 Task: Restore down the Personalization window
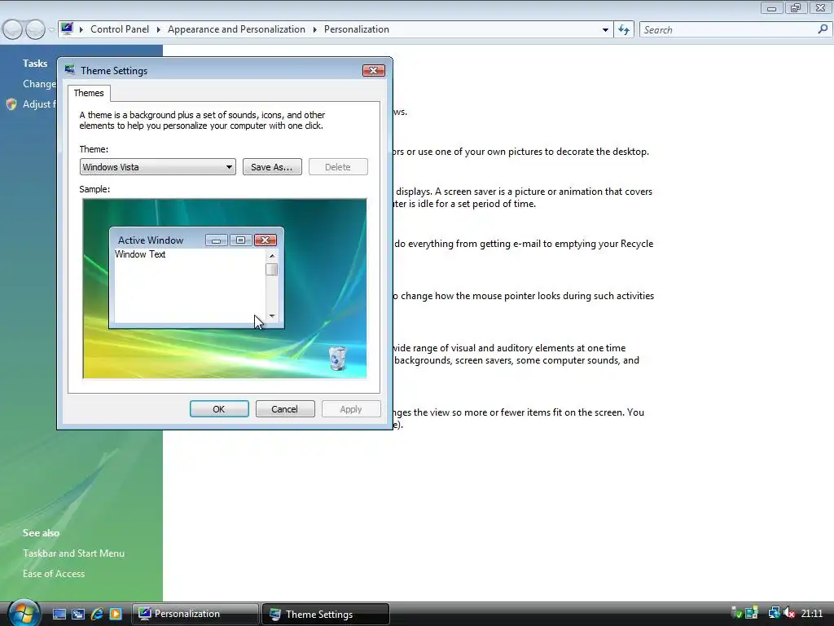point(796,7)
